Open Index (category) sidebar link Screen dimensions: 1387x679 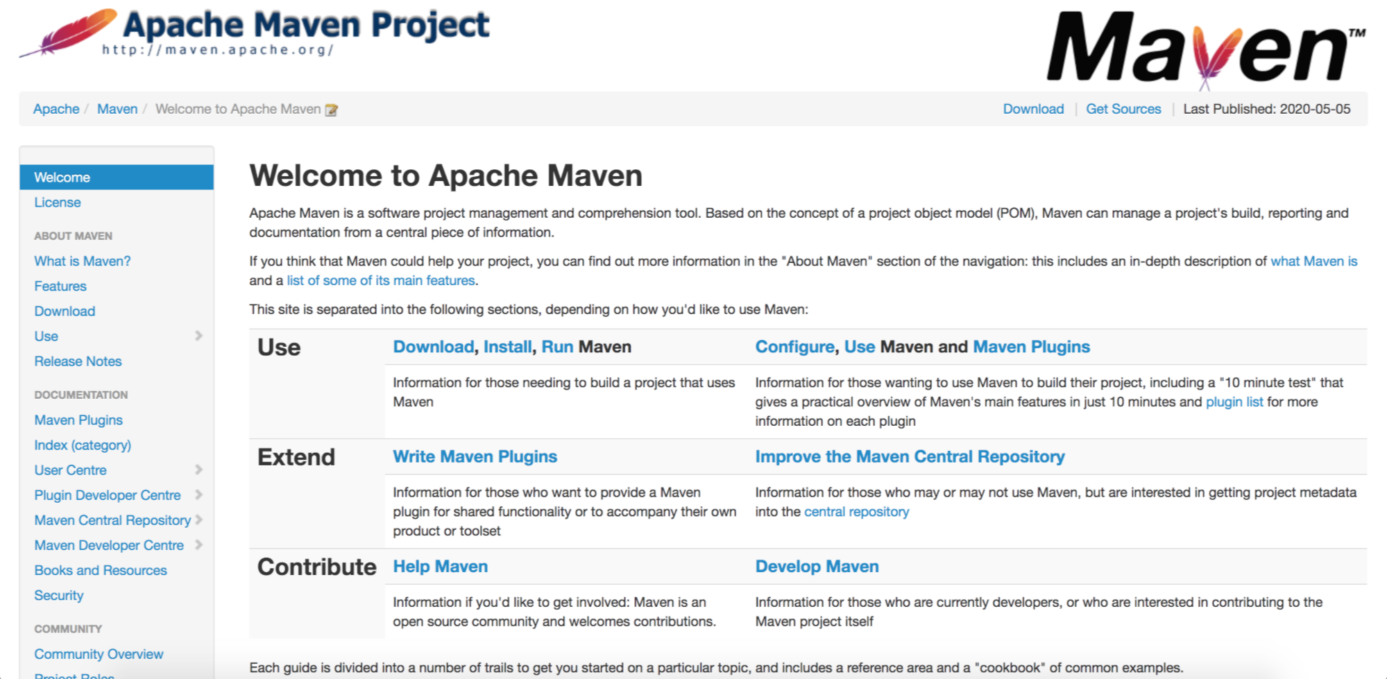tap(83, 445)
